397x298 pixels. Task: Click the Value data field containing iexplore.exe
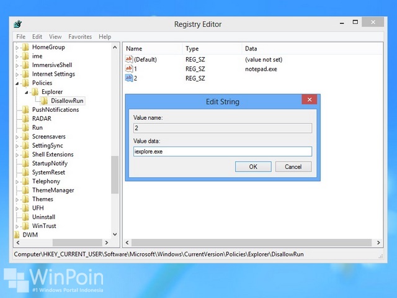click(223, 151)
